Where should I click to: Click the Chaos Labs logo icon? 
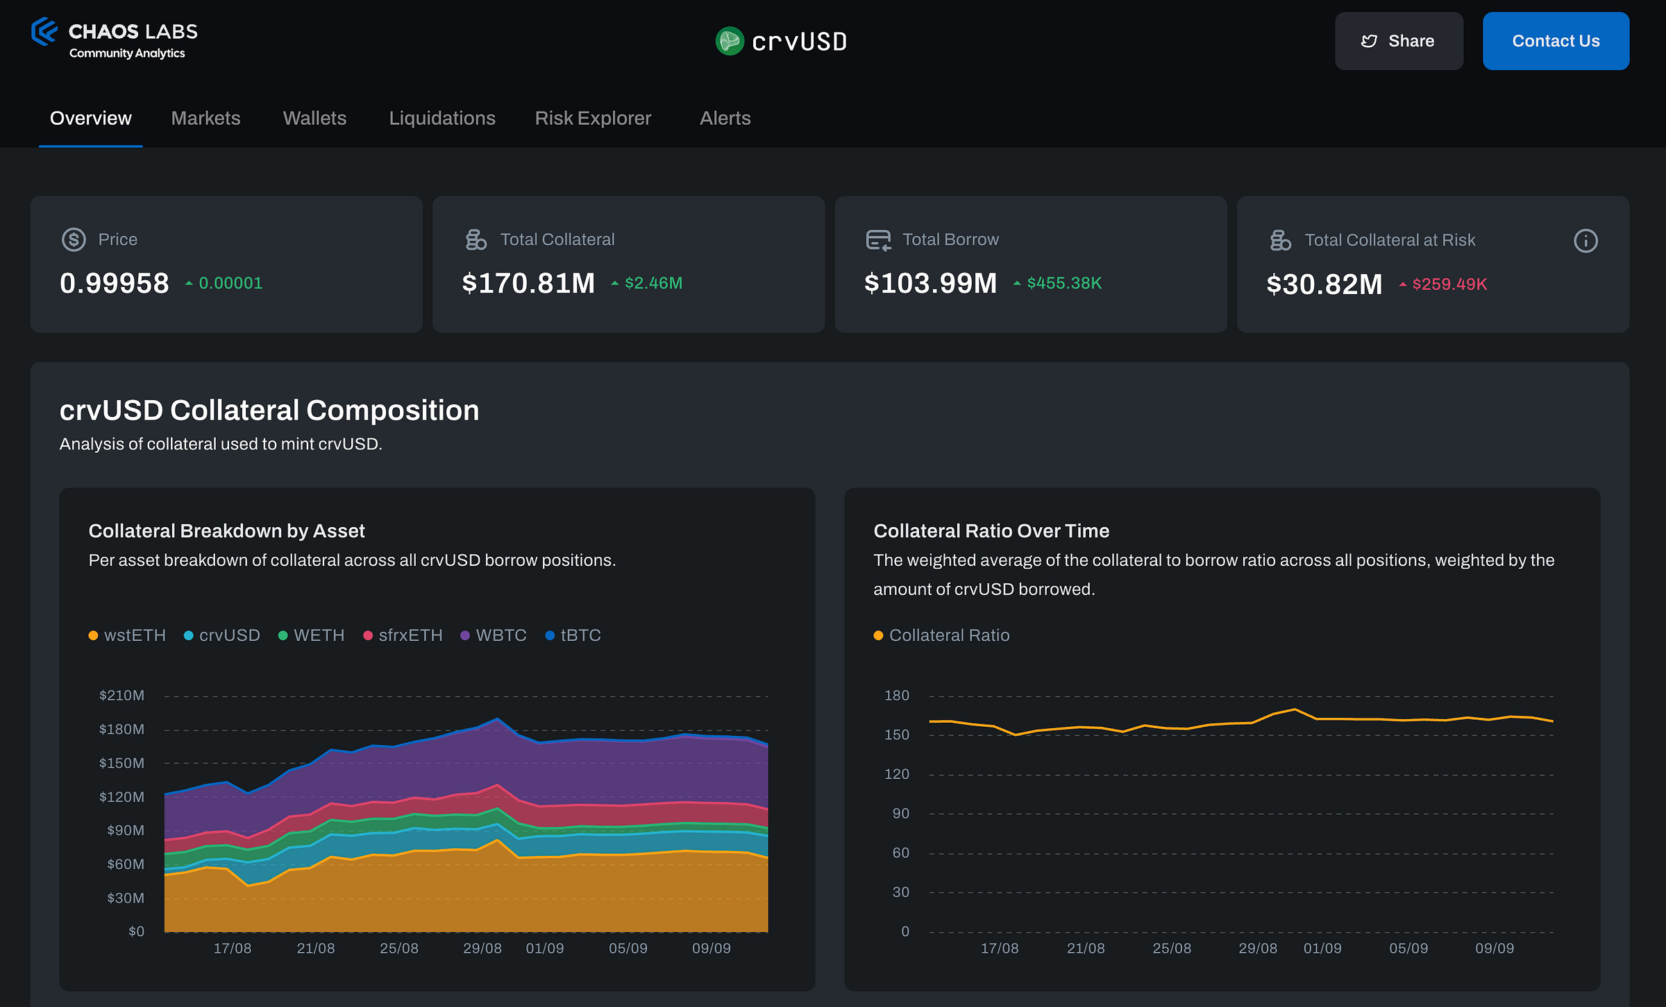click(44, 32)
